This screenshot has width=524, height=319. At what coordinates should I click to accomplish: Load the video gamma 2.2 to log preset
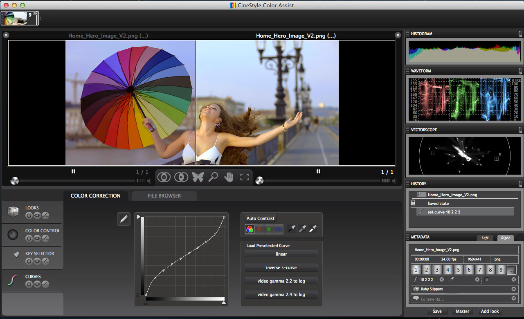coord(281,281)
